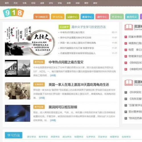Open 字典 in the top brown bar
This screenshot has width=142, height=142.
(24, 3)
